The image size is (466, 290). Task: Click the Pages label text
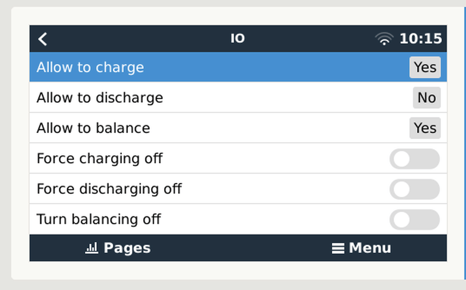pos(127,248)
